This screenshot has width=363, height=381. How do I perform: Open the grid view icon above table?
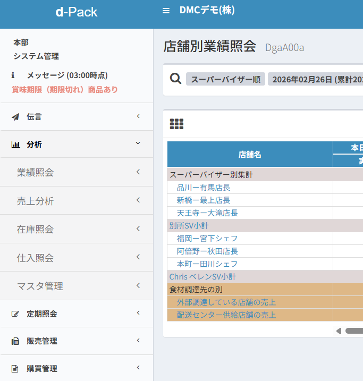point(176,124)
